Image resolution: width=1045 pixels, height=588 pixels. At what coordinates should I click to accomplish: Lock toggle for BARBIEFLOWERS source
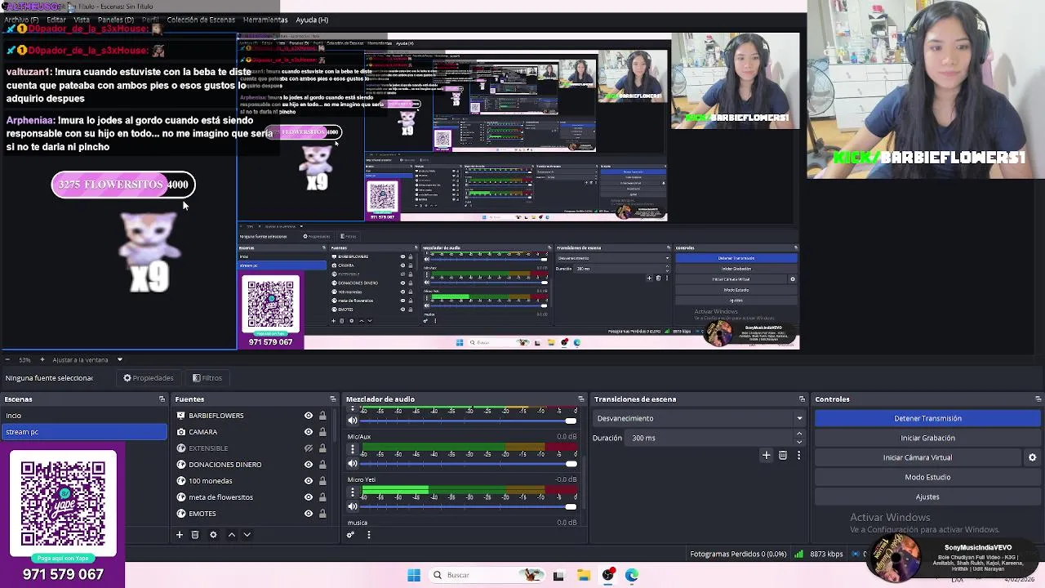pyautogui.click(x=322, y=416)
